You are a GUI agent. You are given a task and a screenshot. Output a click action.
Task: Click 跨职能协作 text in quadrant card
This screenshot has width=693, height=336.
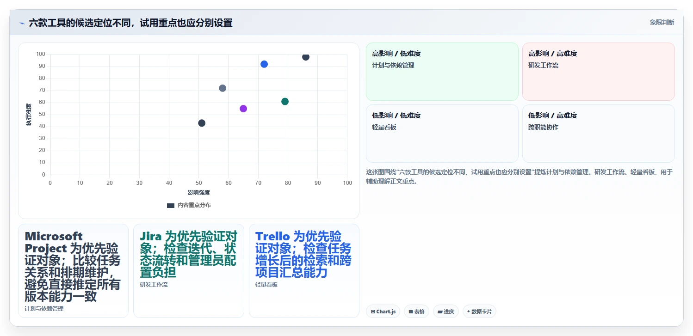(543, 127)
